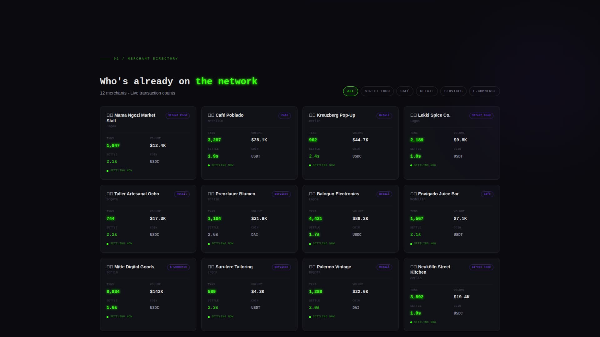This screenshot has height=337, width=600.
Task: Click the 589 transaction count
Action: point(212,292)
